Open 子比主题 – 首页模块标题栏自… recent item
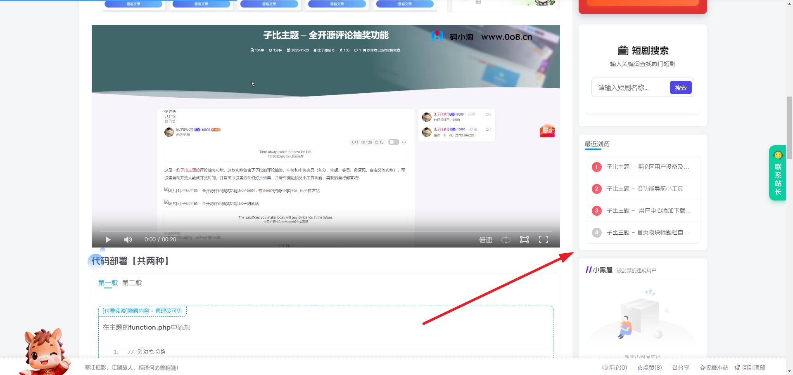 (x=648, y=232)
